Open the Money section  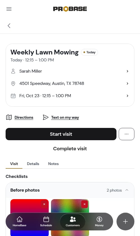[x=99, y=221]
